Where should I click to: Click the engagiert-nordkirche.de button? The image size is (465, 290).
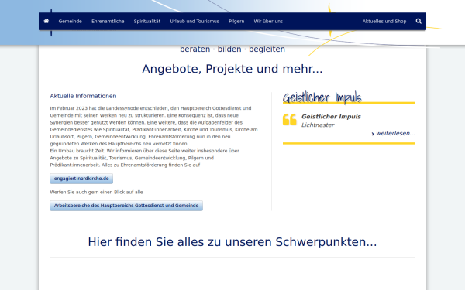click(81, 179)
